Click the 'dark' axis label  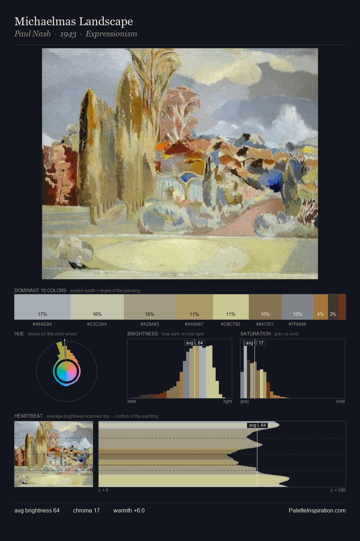[132, 401]
